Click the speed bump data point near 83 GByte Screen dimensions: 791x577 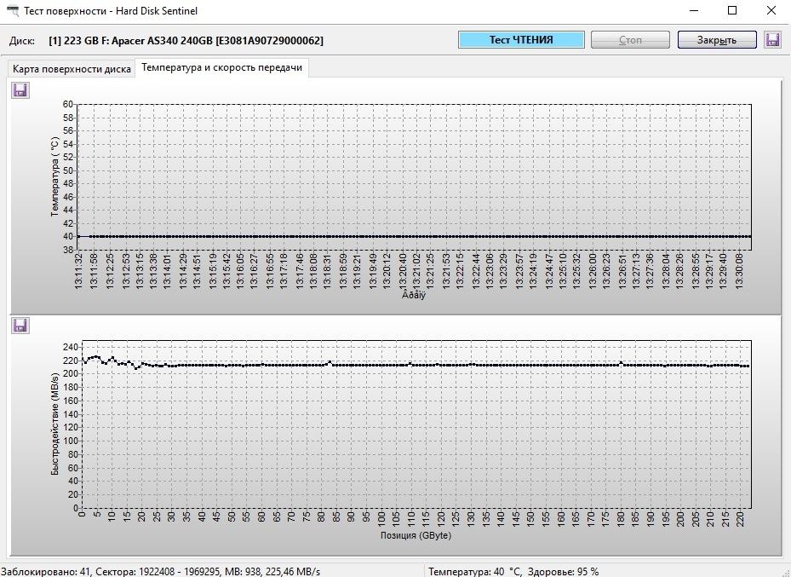click(x=330, y=362)
